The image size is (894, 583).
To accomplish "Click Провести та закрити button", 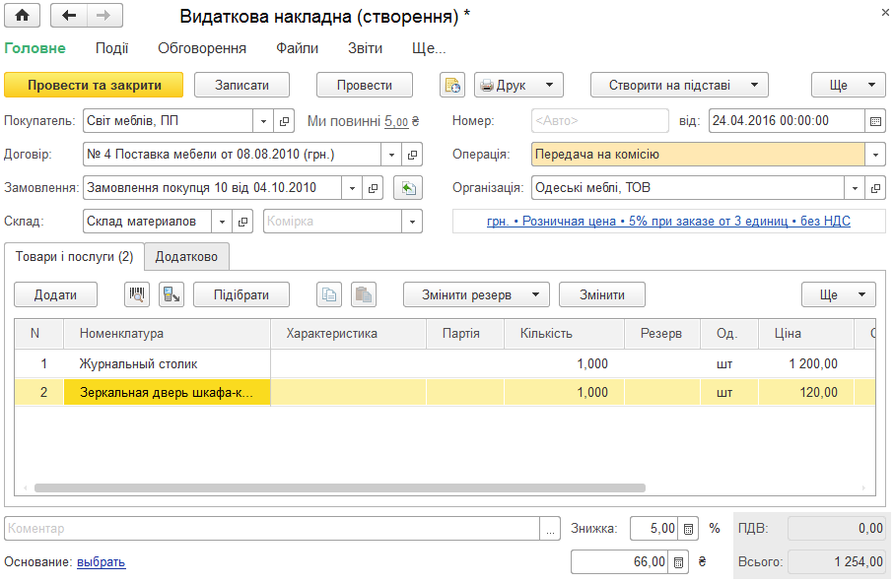I will pyautogui.click(x=94, y=85).
